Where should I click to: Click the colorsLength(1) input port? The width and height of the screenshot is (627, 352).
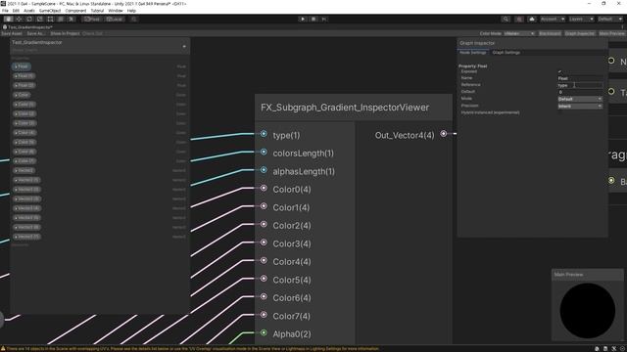click(264, 153)
